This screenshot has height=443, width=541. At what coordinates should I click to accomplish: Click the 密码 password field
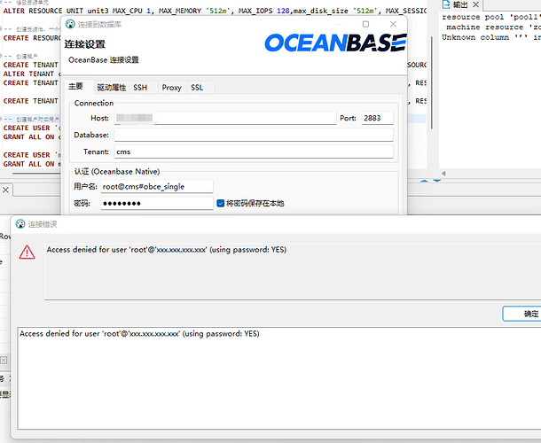(x=157, y=203)
